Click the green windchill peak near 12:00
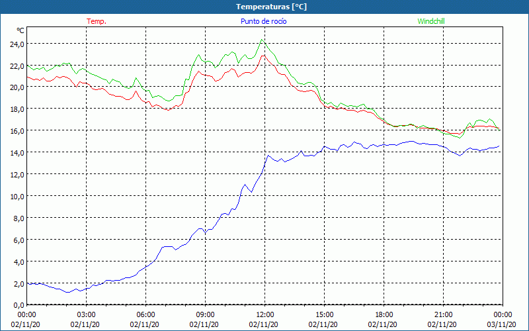 click(261, 40)
